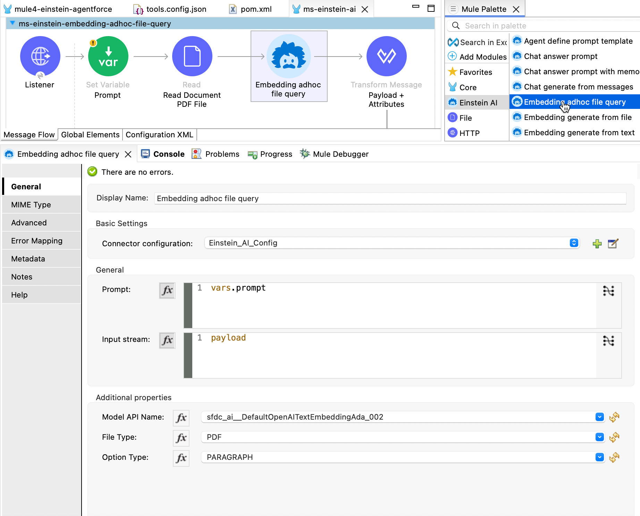Viewport: 640px width, 516px height.
Task: Open the Metadata section
Action: tap(42, 259)
